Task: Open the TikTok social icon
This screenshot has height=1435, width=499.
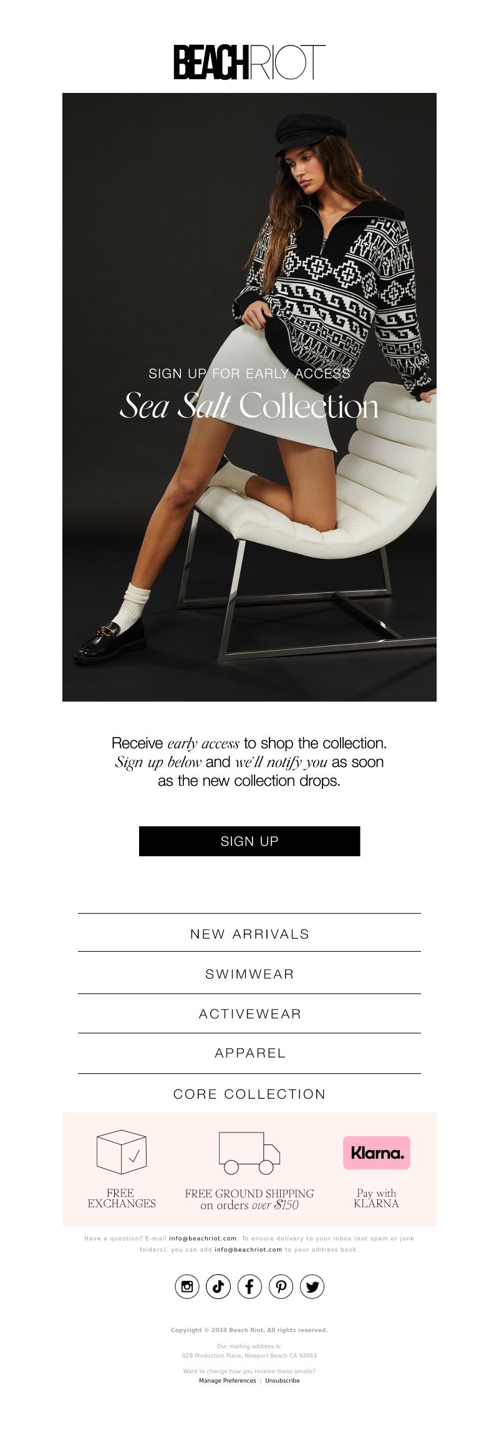Action: coord(218,1286)
